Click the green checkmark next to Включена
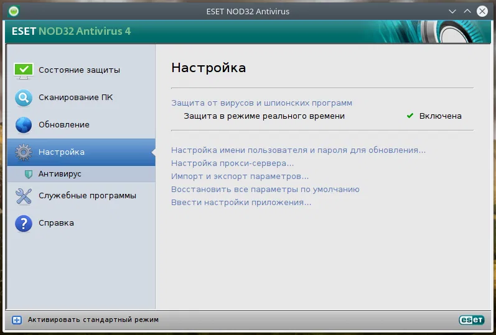Screen dimensions: 496x335 coord(410,116)
